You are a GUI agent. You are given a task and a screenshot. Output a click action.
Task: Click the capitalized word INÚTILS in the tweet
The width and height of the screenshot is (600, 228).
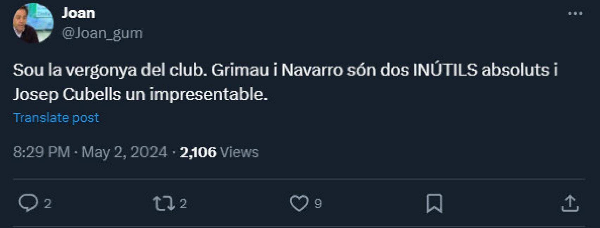445,70
